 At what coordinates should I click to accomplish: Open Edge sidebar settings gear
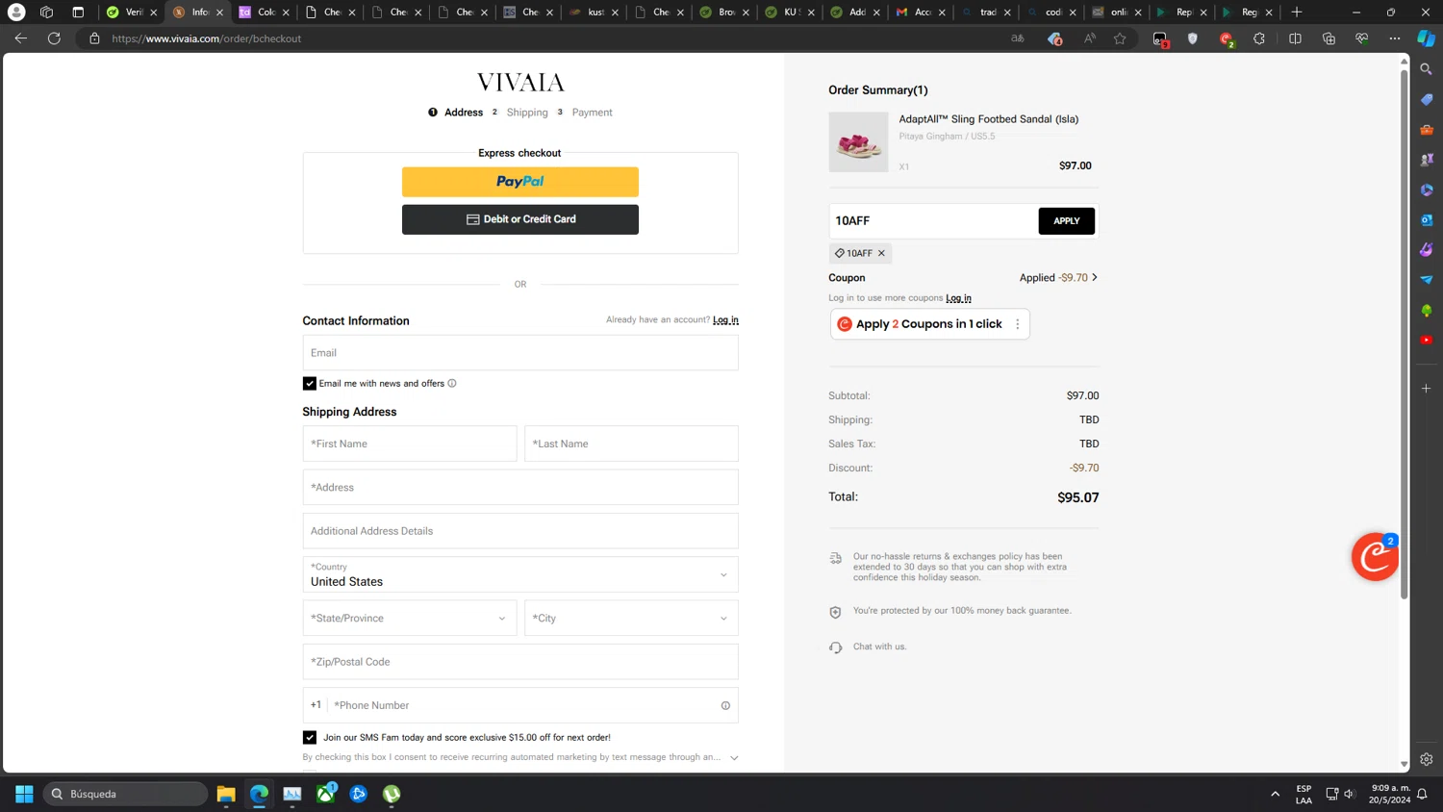(1427, 759)
